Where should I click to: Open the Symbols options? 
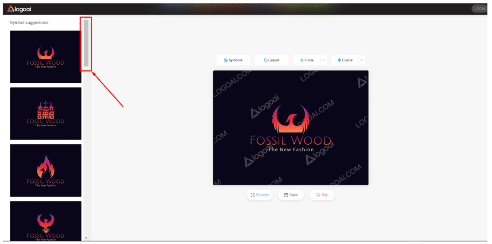[x=233, y=60]
